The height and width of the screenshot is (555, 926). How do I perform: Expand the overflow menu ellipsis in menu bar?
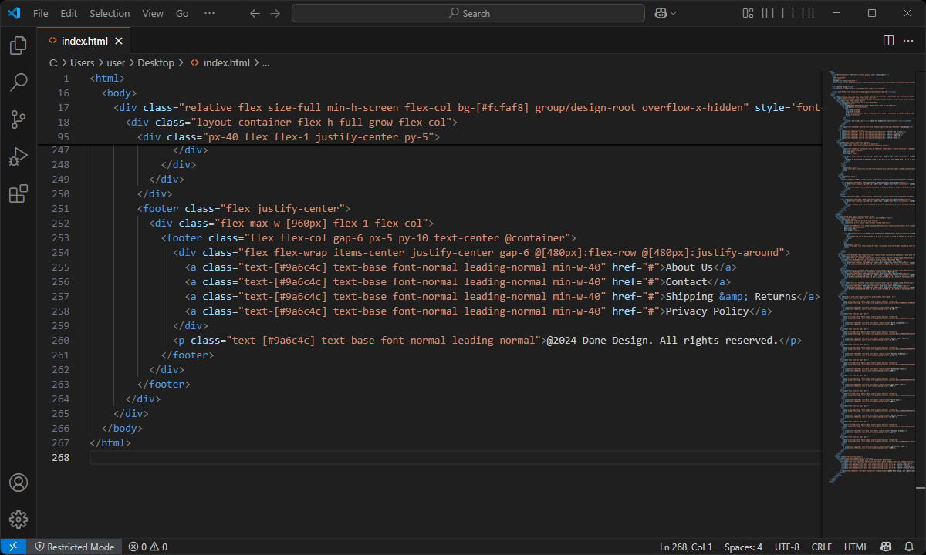point(210,13)
